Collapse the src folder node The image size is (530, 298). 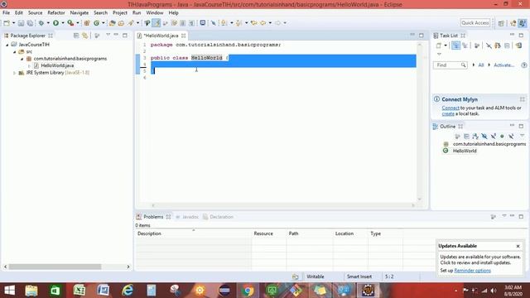pos(15,51)
